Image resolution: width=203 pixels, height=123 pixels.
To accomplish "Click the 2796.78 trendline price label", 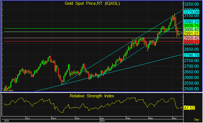I will click(x=192, y=55).
